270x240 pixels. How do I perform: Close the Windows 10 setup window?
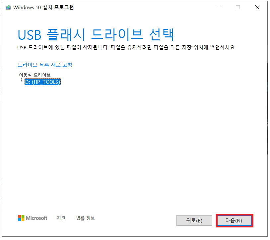[257, 7]
